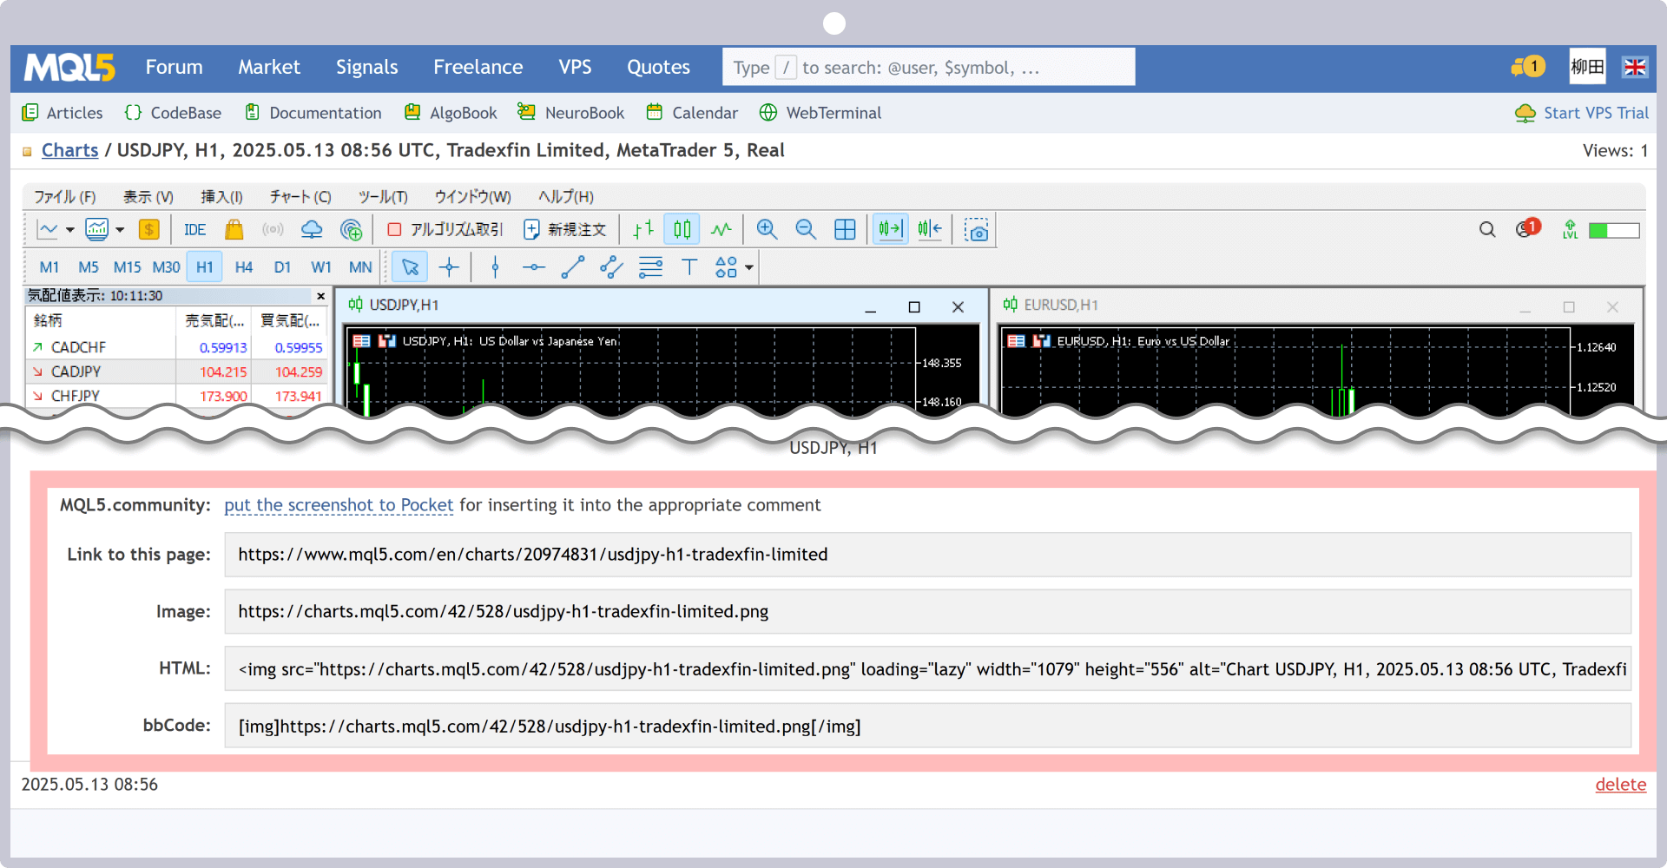Toggle chart auto-scroll to latest bar

click(889, 229)
